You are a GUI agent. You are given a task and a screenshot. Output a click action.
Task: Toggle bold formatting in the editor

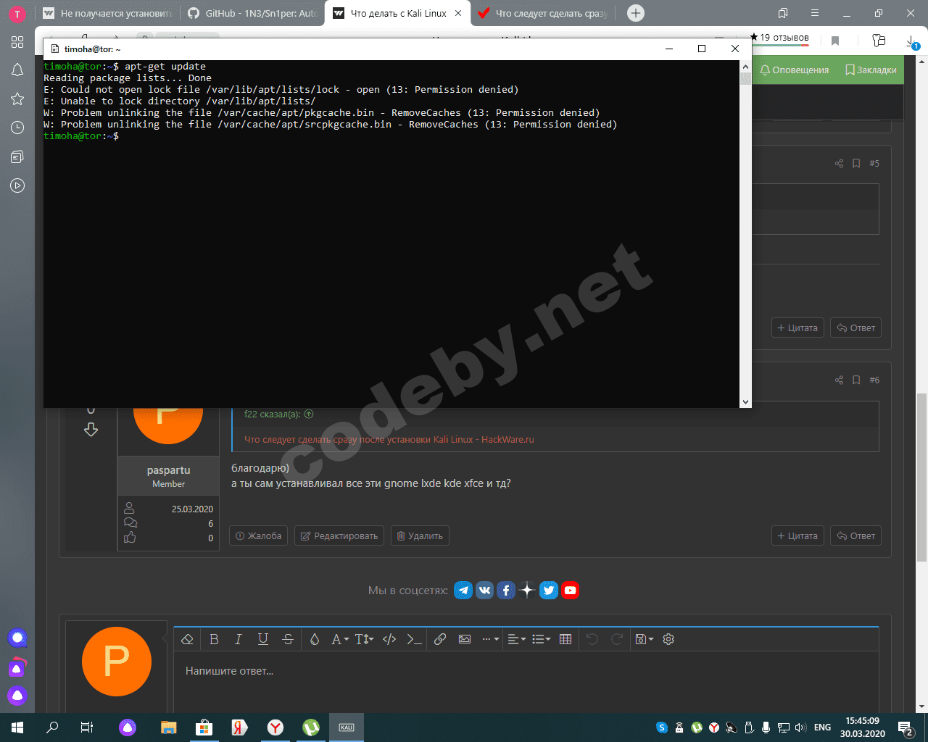214,639
